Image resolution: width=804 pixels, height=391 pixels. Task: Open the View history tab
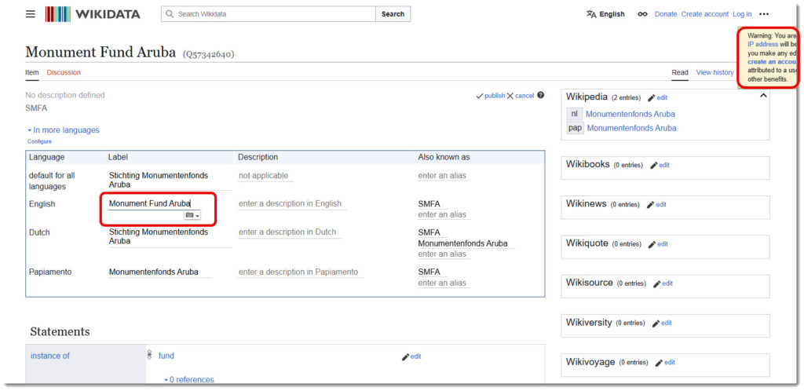(x=714, y=72)
